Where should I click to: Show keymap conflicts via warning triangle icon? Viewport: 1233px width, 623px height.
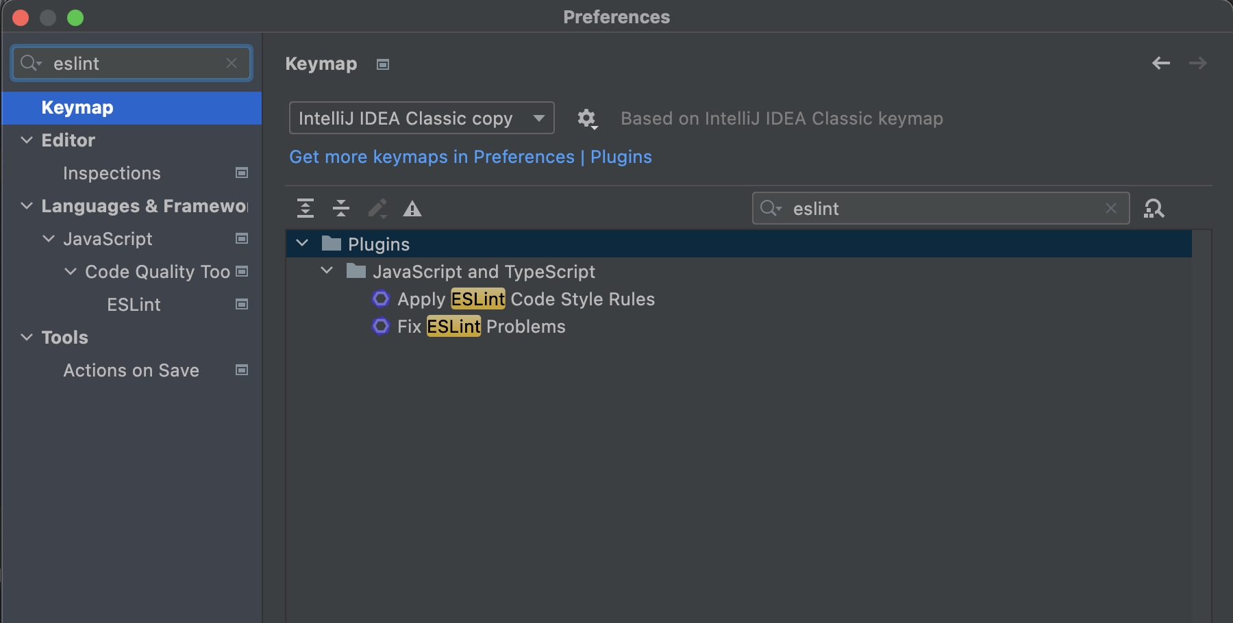pos(412,209)
